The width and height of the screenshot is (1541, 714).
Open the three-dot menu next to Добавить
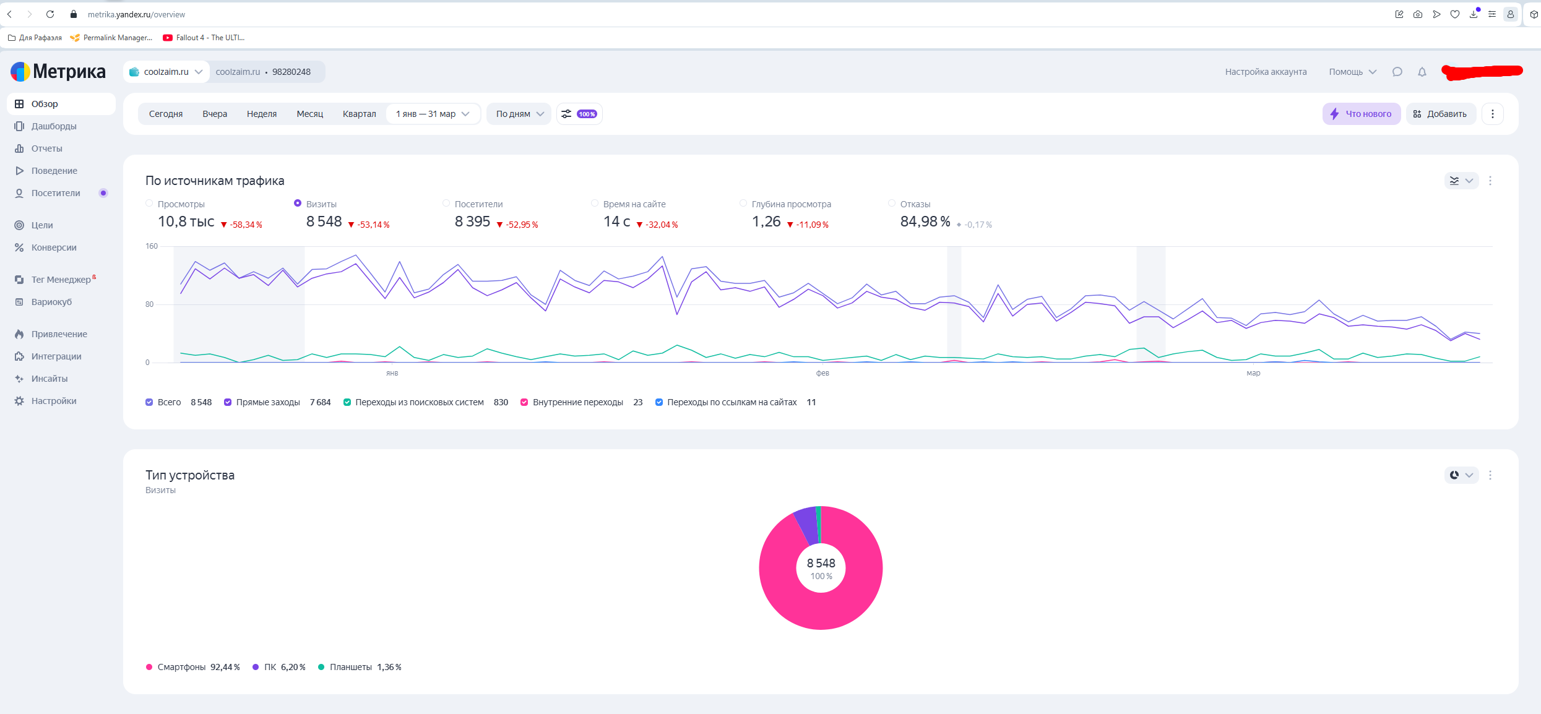pyautogui.click(x=1492, y=114)
